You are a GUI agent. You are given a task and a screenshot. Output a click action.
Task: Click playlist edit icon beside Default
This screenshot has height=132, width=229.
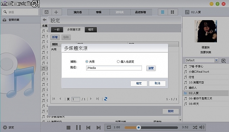224,61
